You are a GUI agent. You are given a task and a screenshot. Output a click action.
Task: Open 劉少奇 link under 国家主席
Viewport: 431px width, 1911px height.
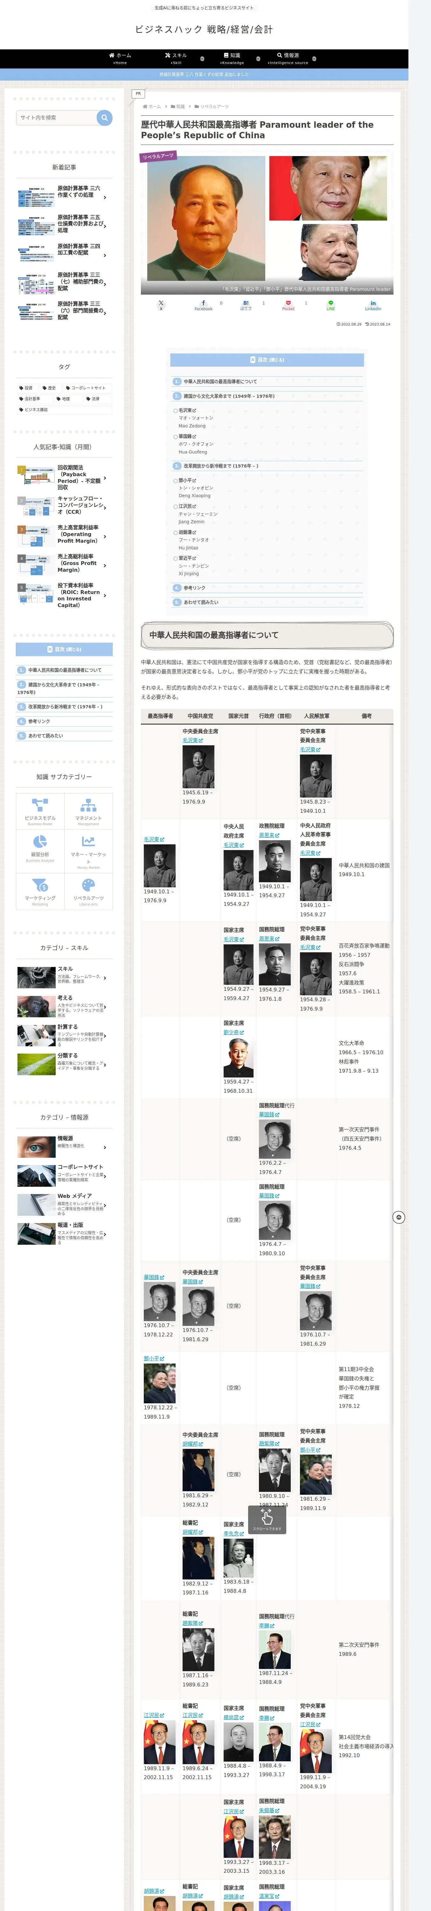[233, 1032]
